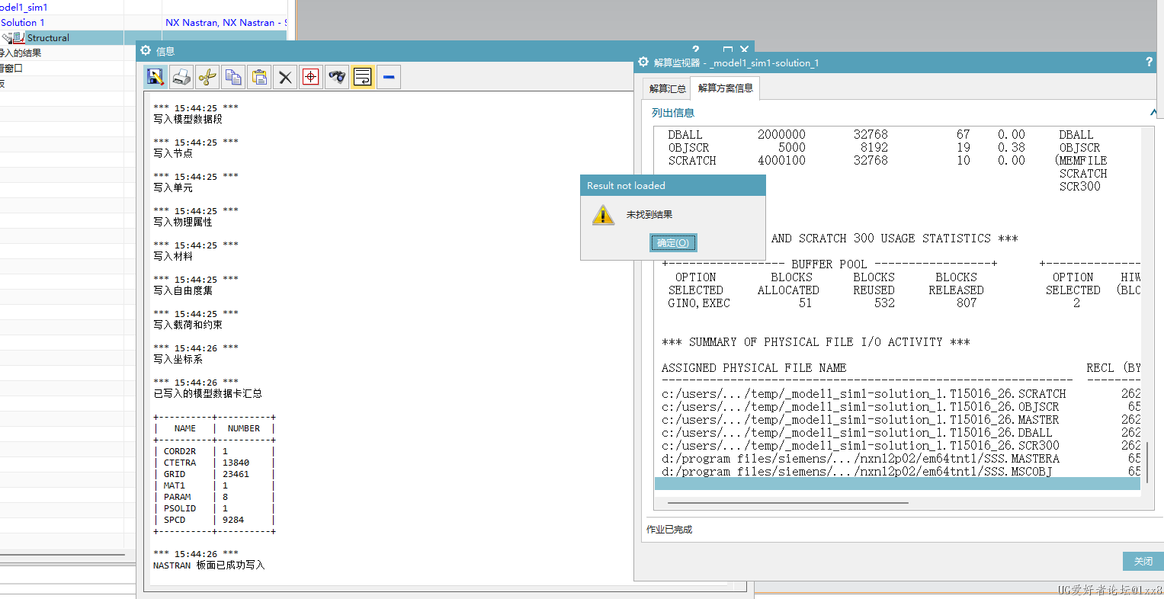This screenshot has width=1164, height=599.
Task: Select the highlighted bottom row in the solution log
Action: point(897,484)
